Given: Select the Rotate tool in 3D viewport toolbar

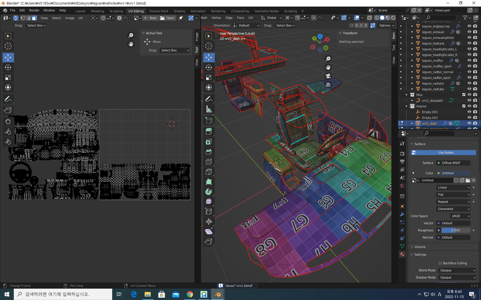Looking at the screenshot, I should tap(209, 67).
